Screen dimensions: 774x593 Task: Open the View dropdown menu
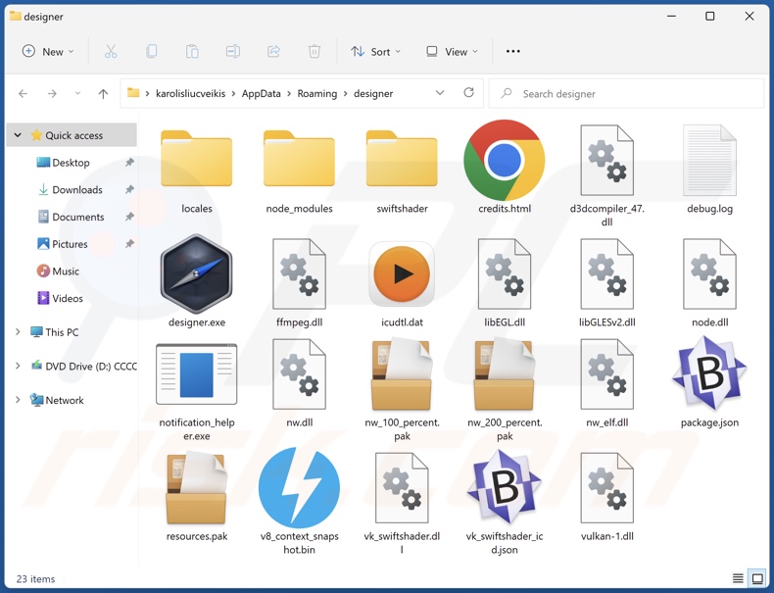(453, 51)
